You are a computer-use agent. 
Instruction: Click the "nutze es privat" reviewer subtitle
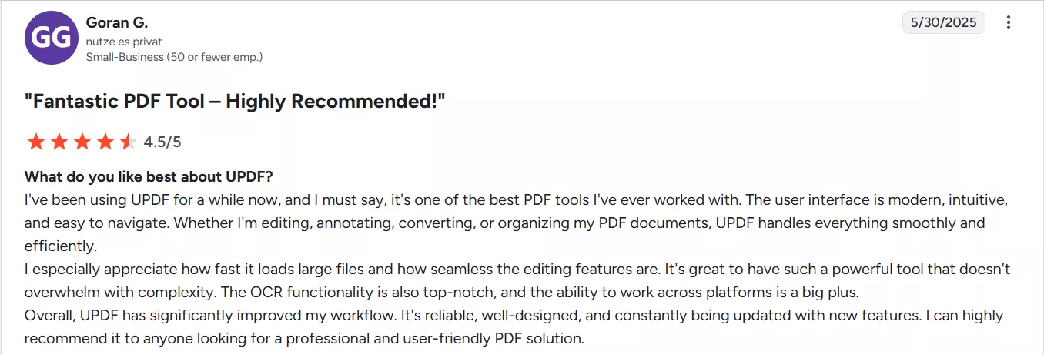coord(124,42)
